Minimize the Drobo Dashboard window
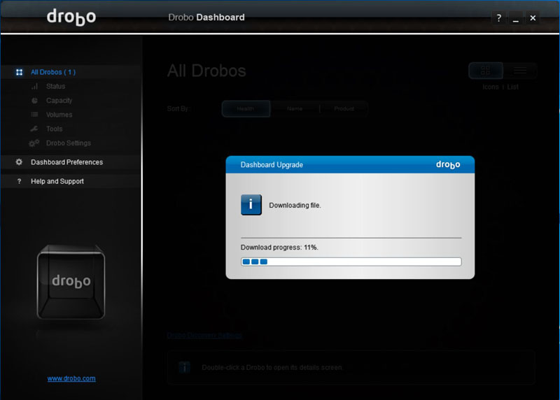Screen dimensions: 560x400 coord(516,18)
